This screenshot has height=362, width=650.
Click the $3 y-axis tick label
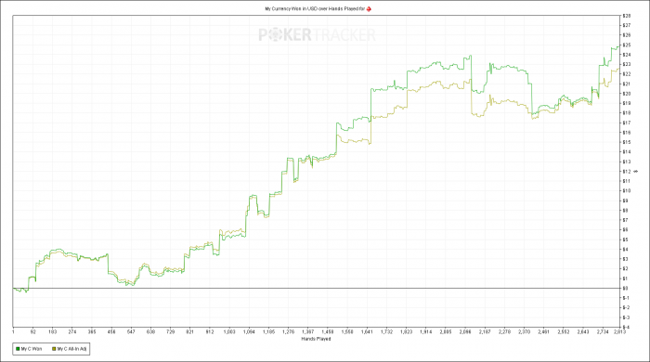[626, 259]
